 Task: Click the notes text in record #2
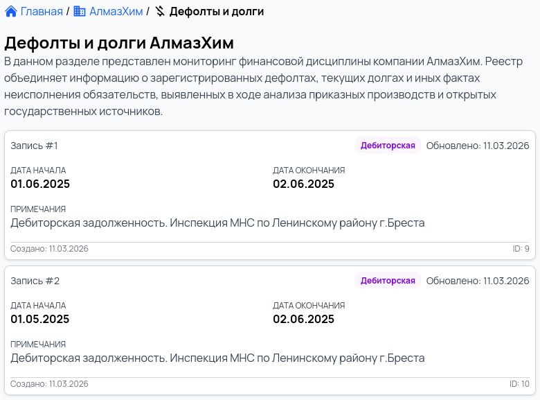click(x=217, y=358)
